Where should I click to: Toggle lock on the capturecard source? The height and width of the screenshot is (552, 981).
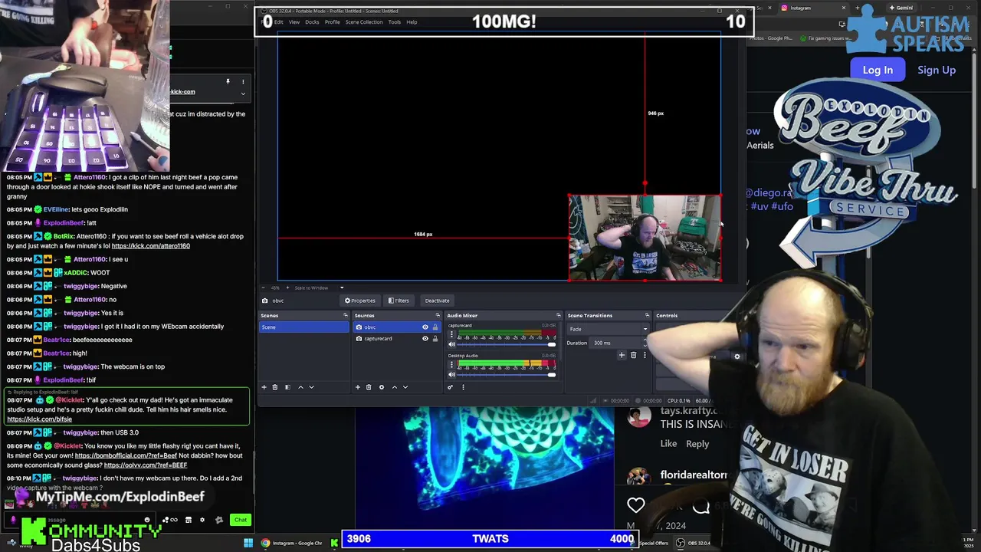(435, 338)
